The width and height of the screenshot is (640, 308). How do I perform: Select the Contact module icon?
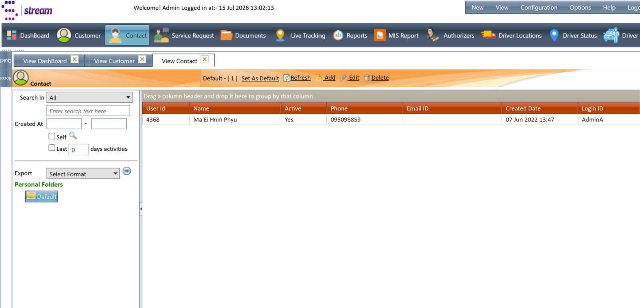[115, 35]
